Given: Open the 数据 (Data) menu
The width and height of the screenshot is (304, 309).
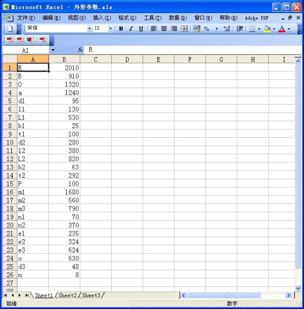Looking at the screenshot, I should (x=177, y=18).
